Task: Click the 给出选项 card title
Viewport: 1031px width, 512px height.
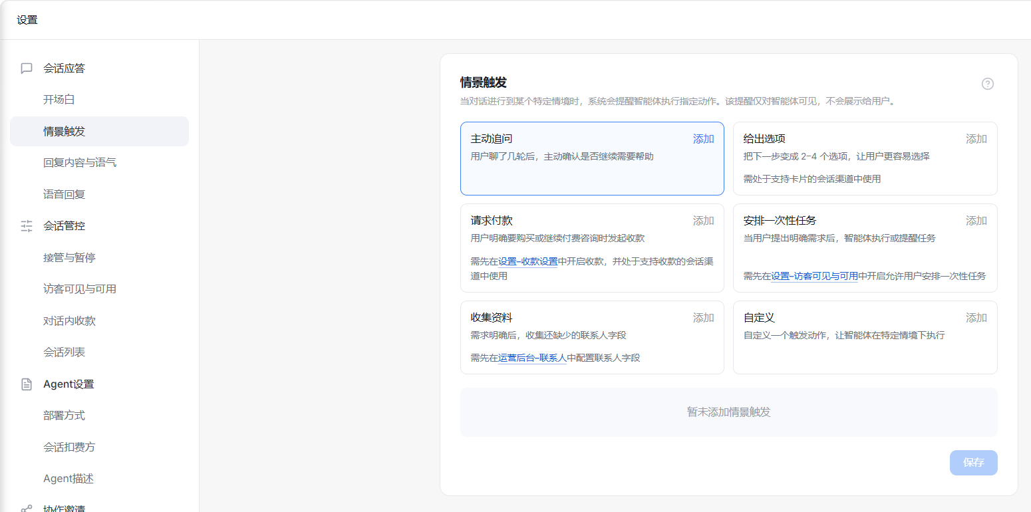Action: (x=764, y=139)
